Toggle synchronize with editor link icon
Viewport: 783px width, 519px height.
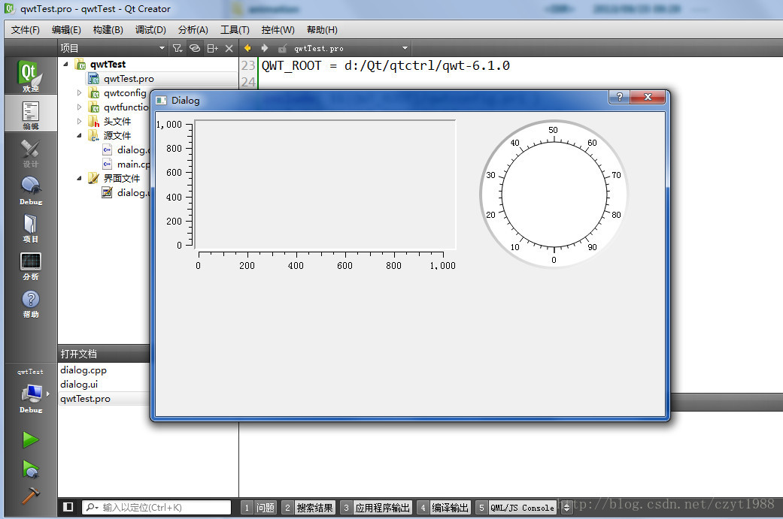pos(195,48)
